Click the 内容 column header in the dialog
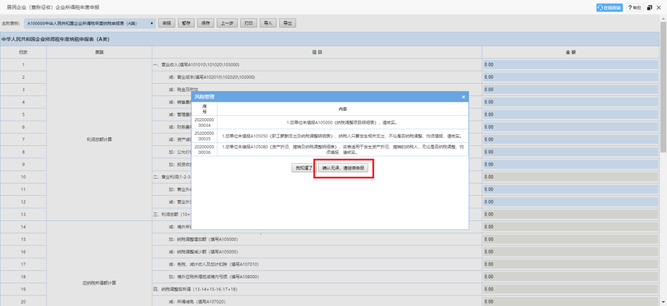Image resolution: width=667 pixels, height=306 pixels. (x=342, y=109)
